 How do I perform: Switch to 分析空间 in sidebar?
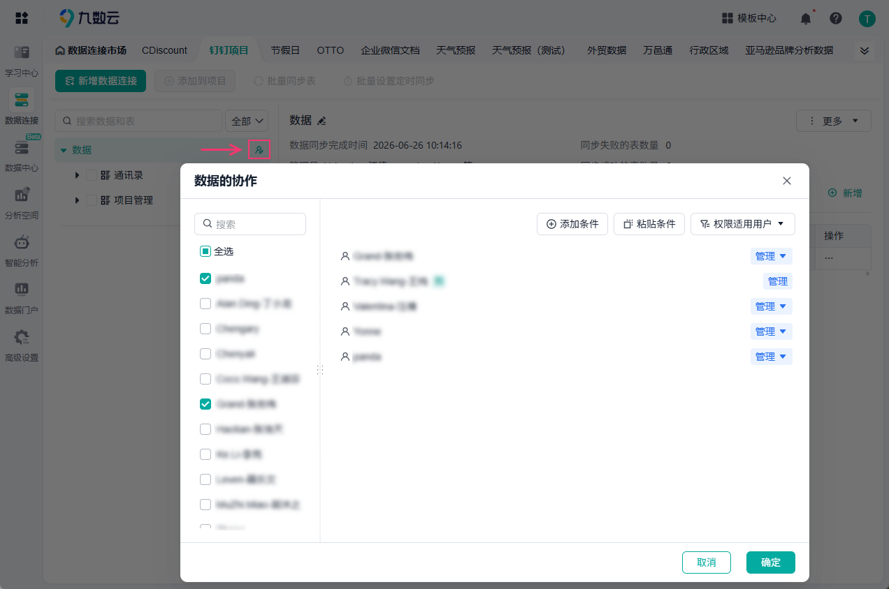pos(22,204)
